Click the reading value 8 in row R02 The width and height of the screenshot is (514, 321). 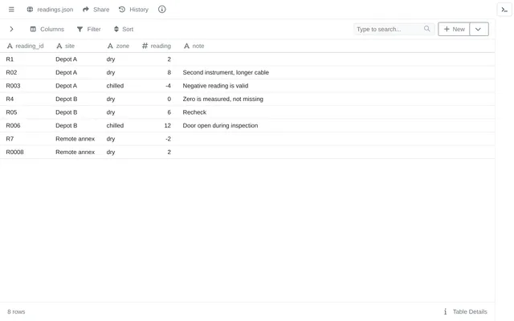tap(169, 72)
